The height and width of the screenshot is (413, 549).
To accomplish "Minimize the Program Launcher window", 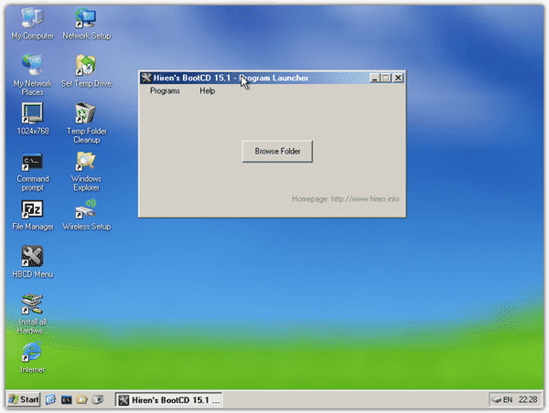I will 374,78.
